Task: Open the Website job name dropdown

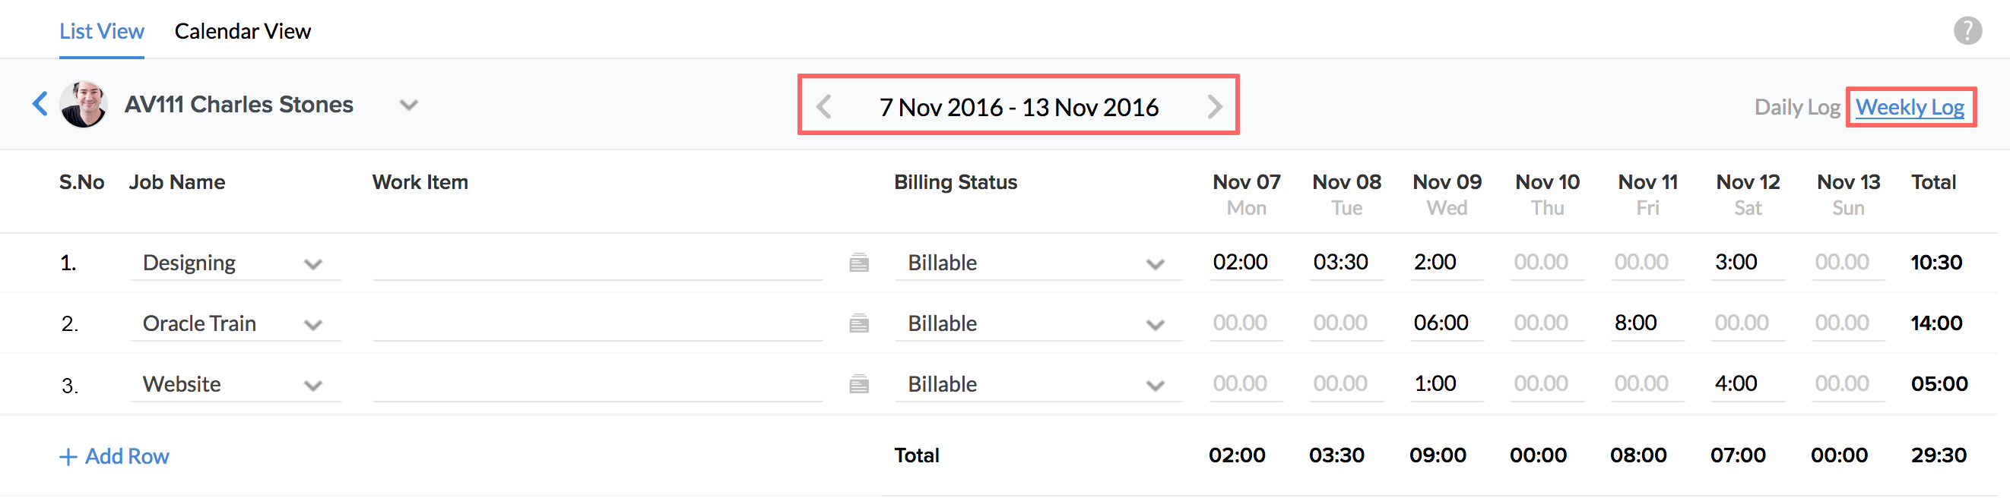Action: [x=313, y=386]
